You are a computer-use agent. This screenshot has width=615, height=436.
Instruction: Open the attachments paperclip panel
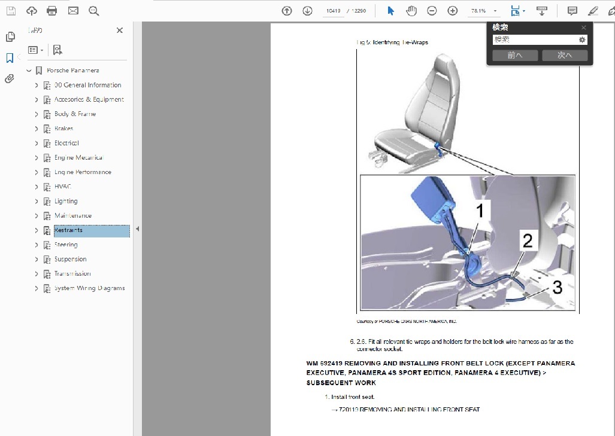[x=10, y=79]
